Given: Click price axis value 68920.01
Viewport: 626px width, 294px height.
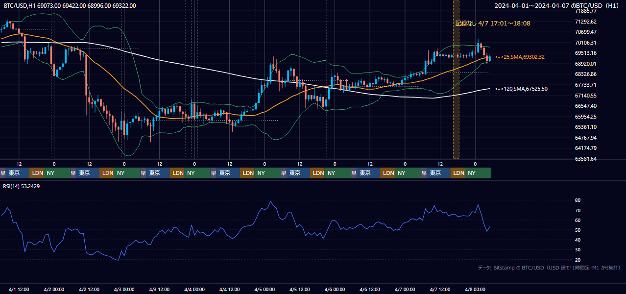Looking at the screenshot, I should pyautogui.click(x=585, y=64).
